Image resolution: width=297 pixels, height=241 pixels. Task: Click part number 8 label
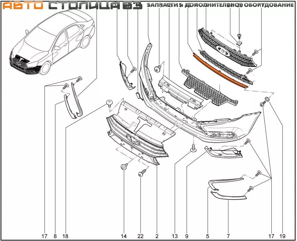(55, 236)
